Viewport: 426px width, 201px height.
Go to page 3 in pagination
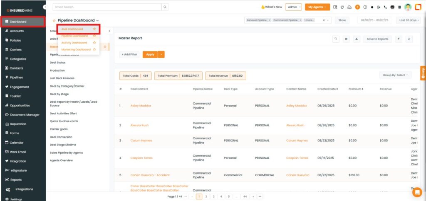coord(213,196)
